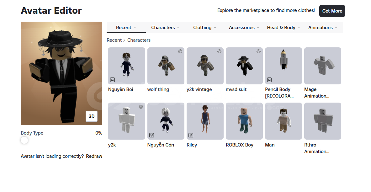Expand the Characters tab chevron

click(178, 28)
